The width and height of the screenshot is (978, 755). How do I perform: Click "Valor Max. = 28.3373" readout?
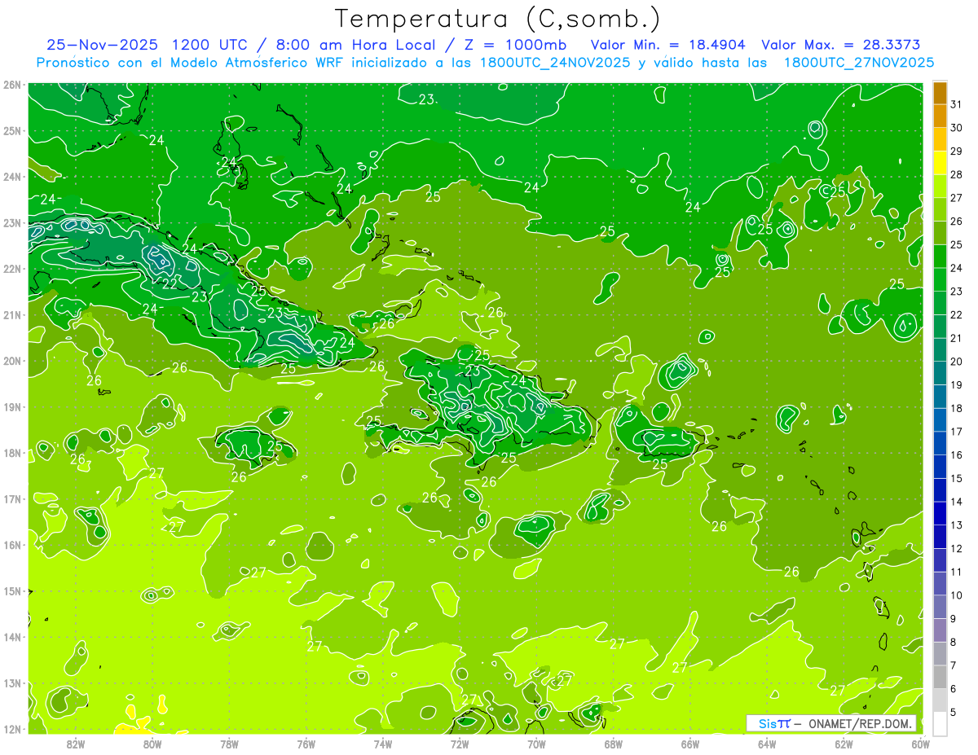[x=843, y=45]
